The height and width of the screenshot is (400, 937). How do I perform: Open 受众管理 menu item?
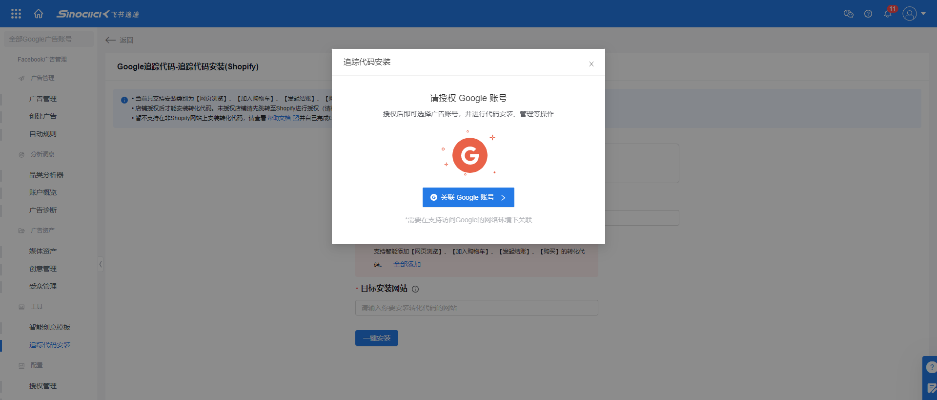(43, 286)
